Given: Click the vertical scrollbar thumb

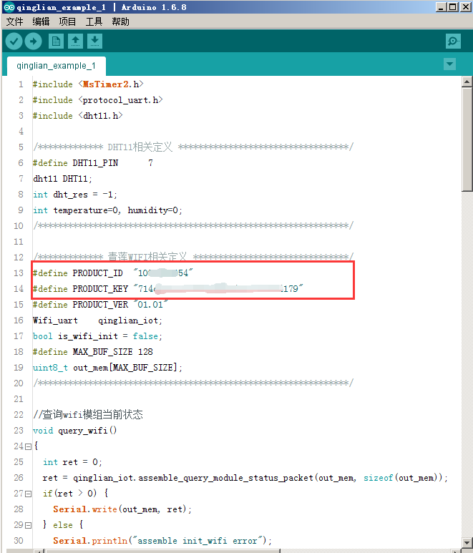Looking at the screenshot, I should pyautogui.click(x=467, y=139).
